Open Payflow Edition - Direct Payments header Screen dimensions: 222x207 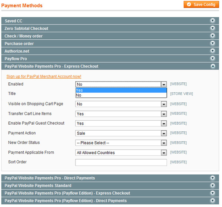110,201
